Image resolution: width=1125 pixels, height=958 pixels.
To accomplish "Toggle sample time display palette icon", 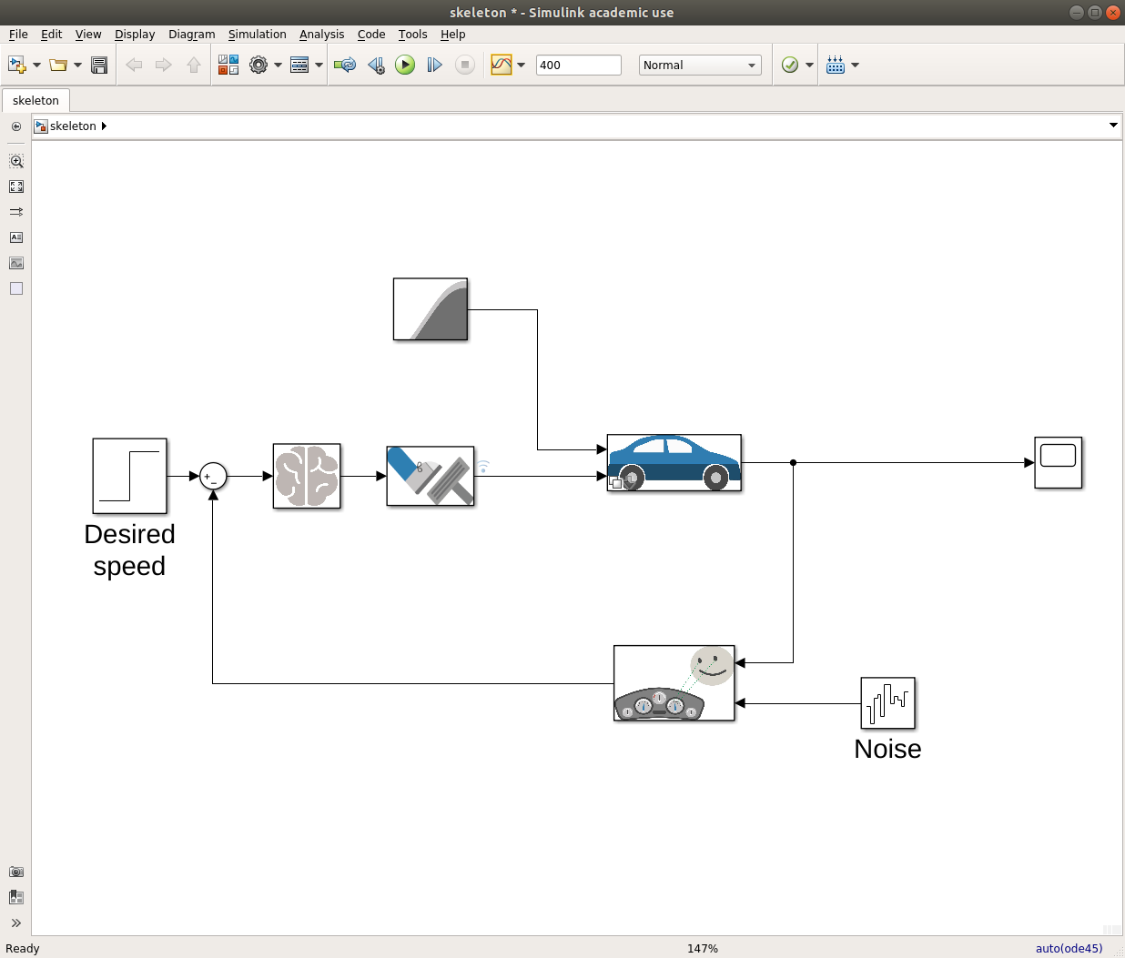I will pos(16,212).
